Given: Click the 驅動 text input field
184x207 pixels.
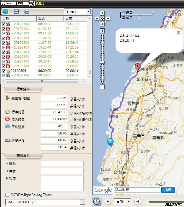Looking at the screenshot, I should point(62,164).
